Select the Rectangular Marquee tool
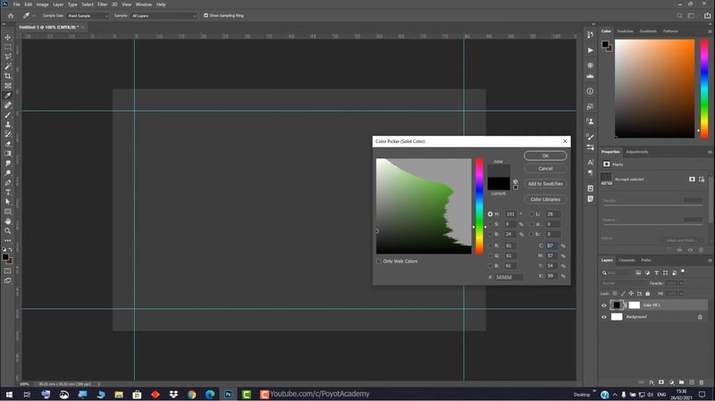This screenshot has width=715, height=401. click(x=8, y=46)
